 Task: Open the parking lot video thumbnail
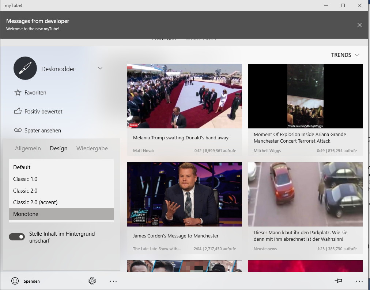coord(305,194)
